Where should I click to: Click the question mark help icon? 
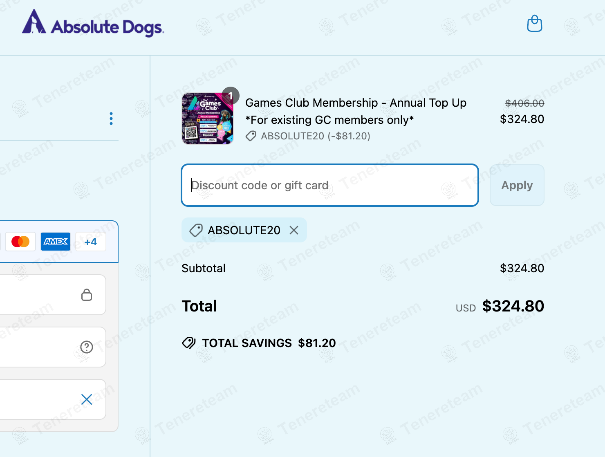tap(87, 347)
